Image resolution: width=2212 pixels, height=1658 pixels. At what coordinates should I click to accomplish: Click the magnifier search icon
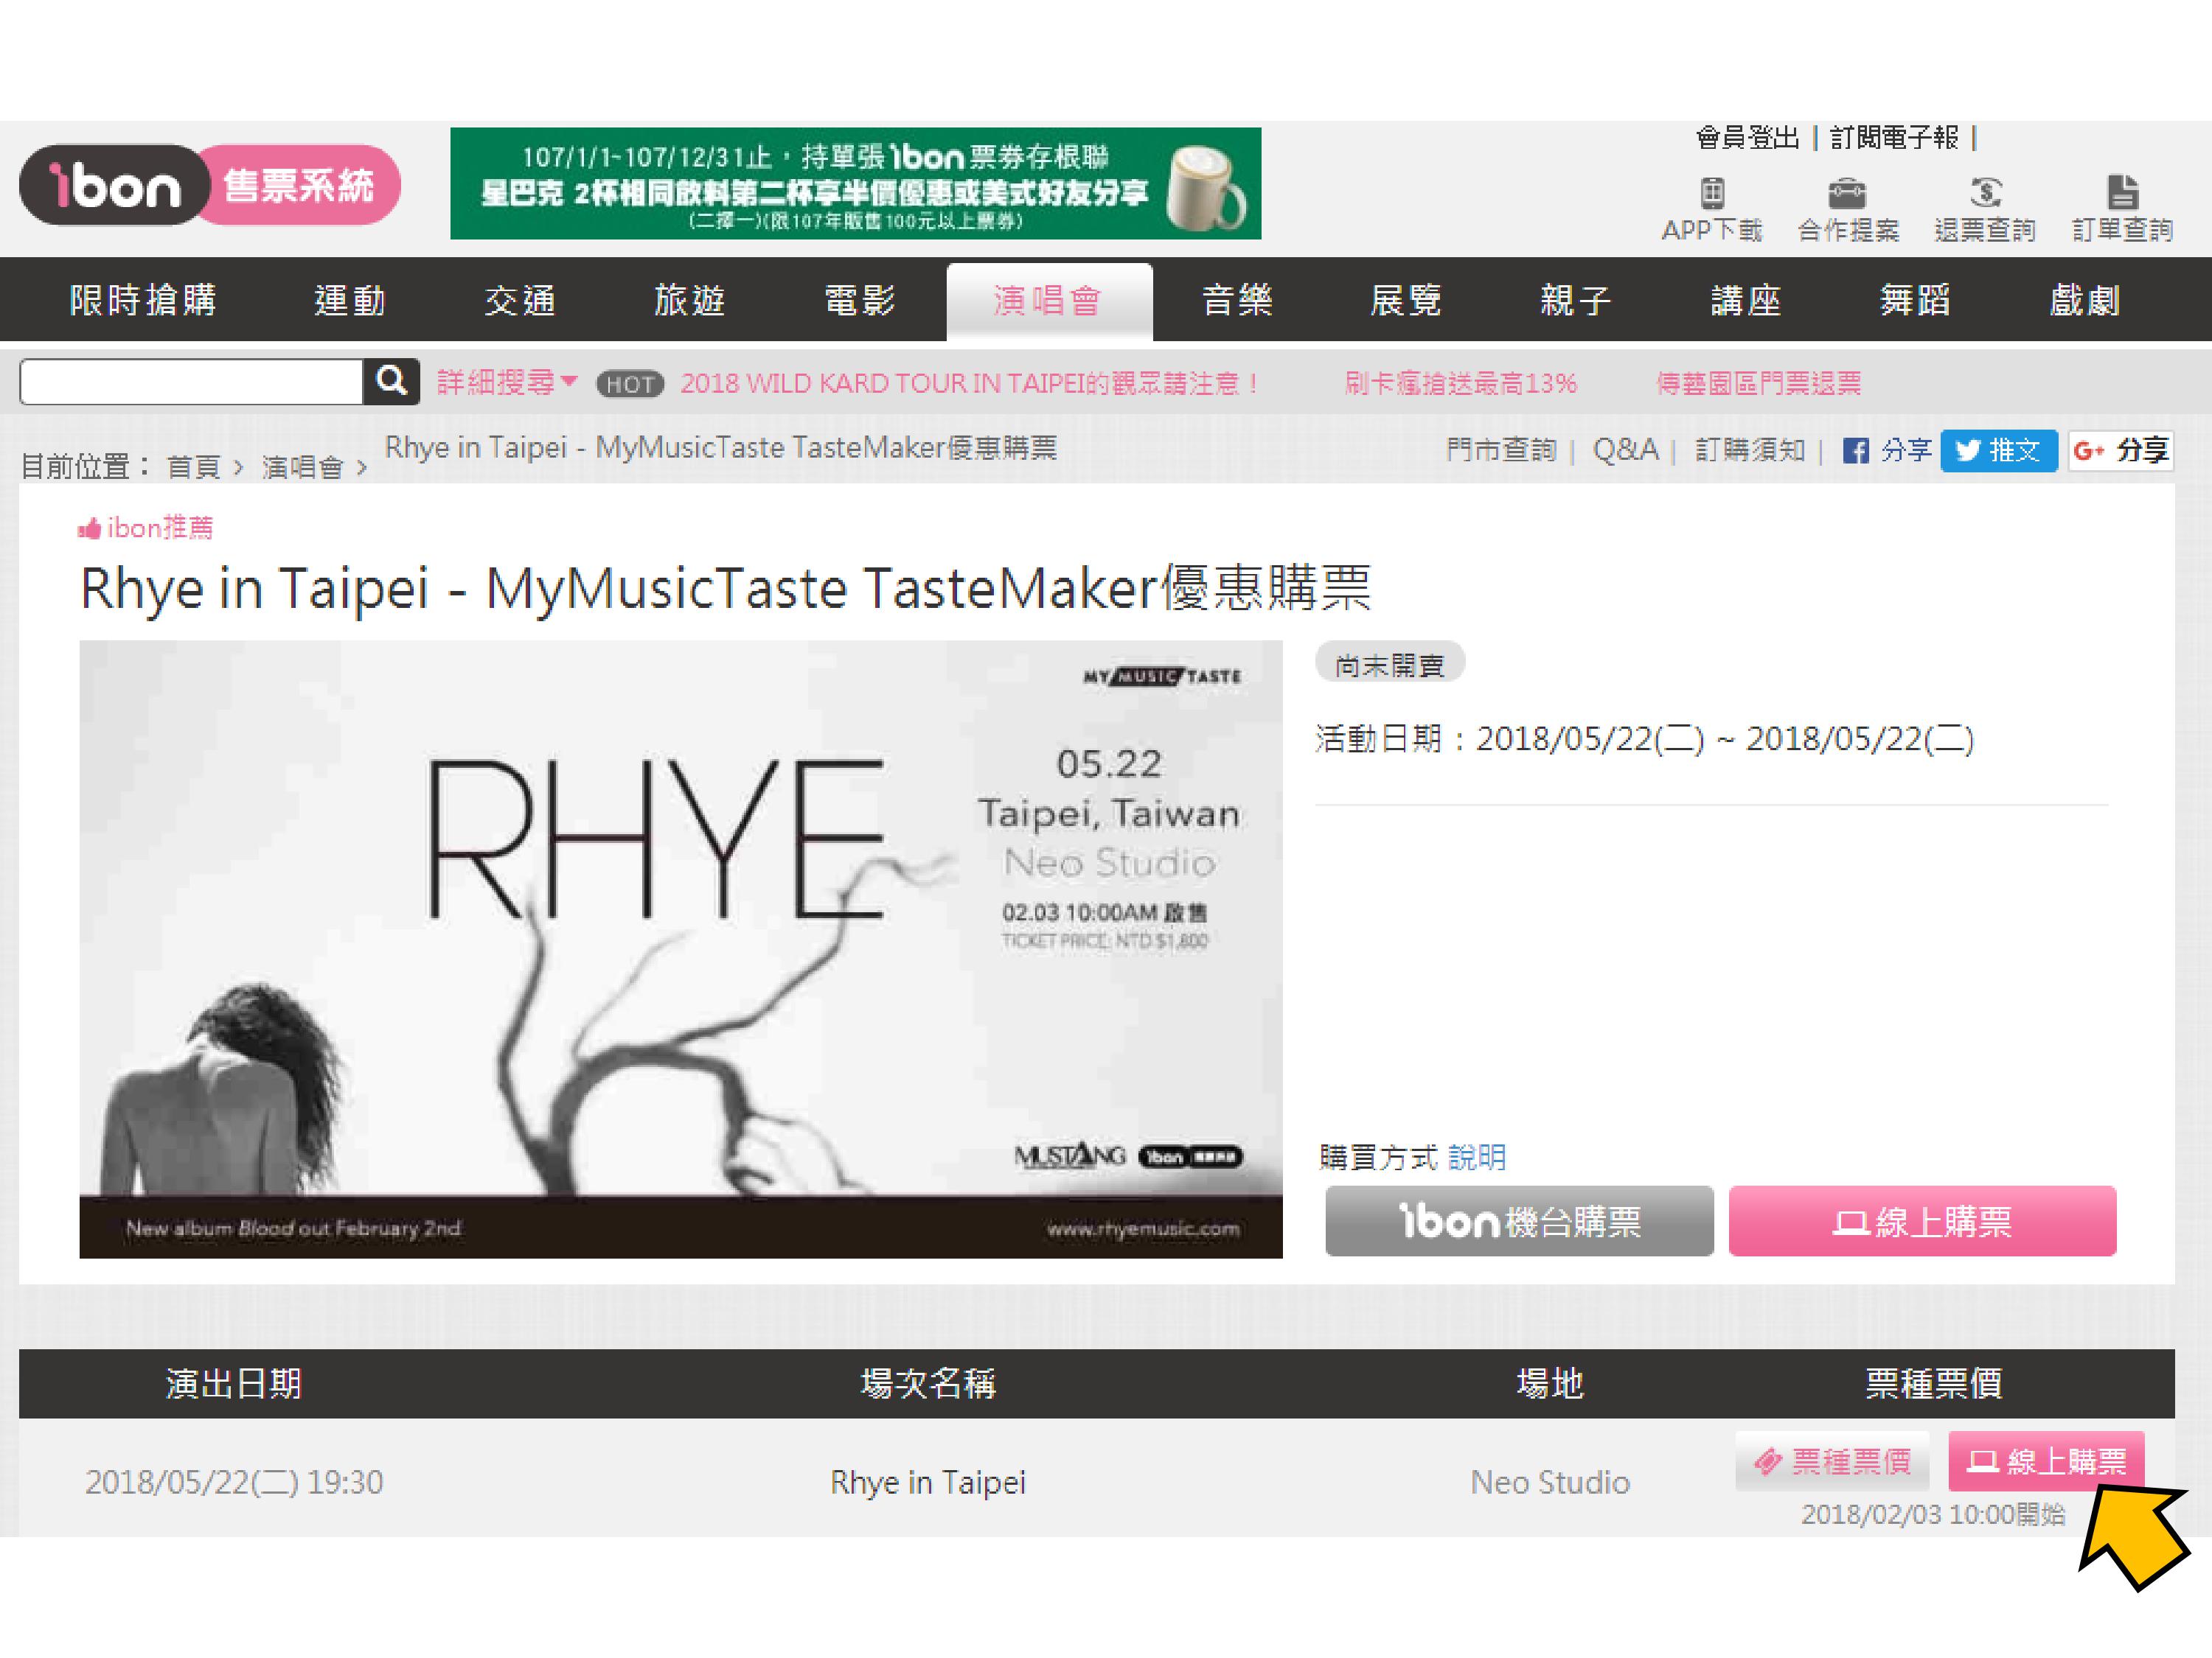click(x=391, y=381)
